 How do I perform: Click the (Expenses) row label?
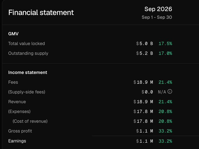tap(19, 111)
